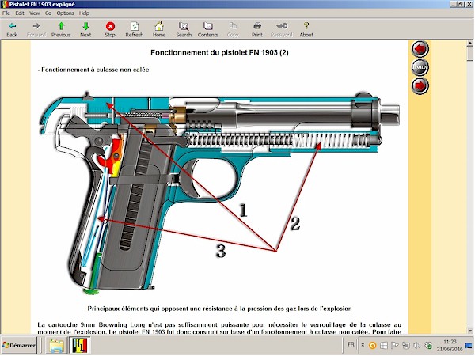Open the Action Center flag icon in the tray
This screenshot has height=356, width=475.
coord(395,346)
